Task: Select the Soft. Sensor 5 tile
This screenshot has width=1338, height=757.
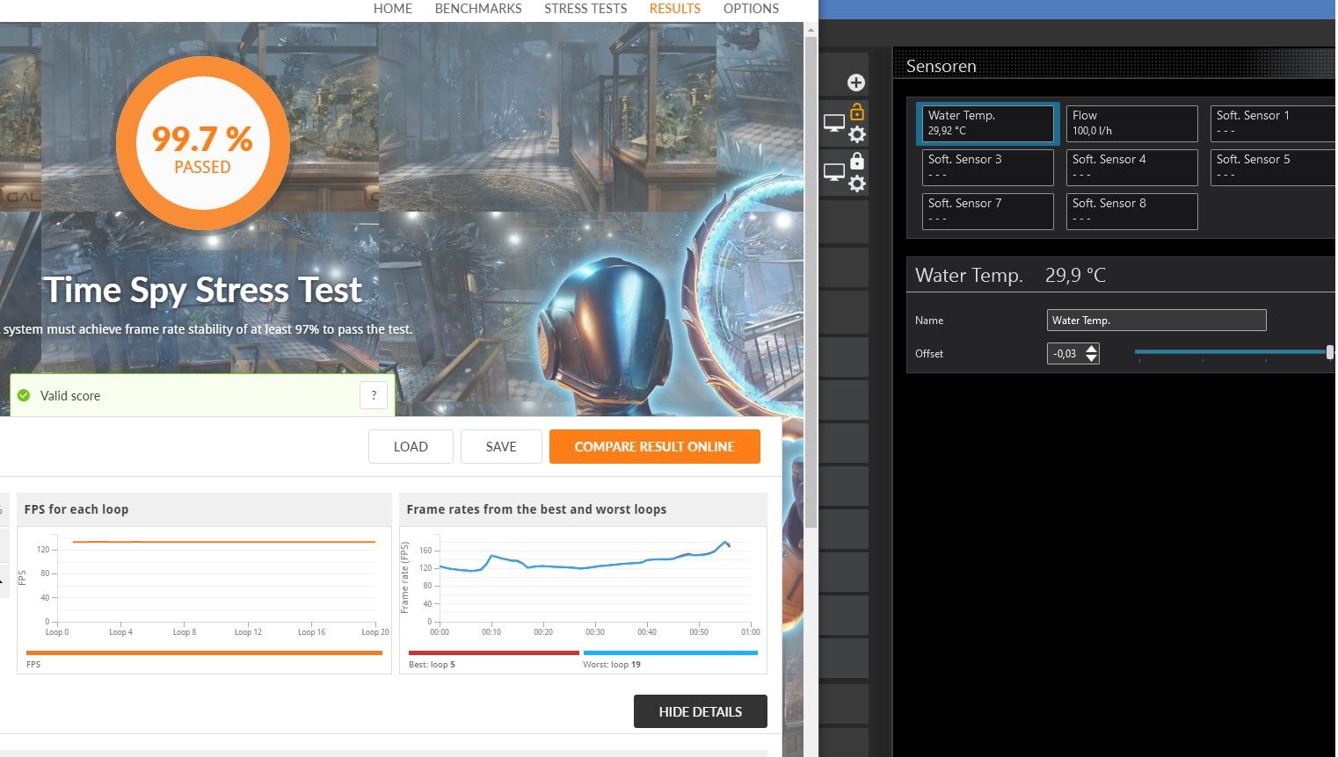Action: click(x=1274, y=168)
